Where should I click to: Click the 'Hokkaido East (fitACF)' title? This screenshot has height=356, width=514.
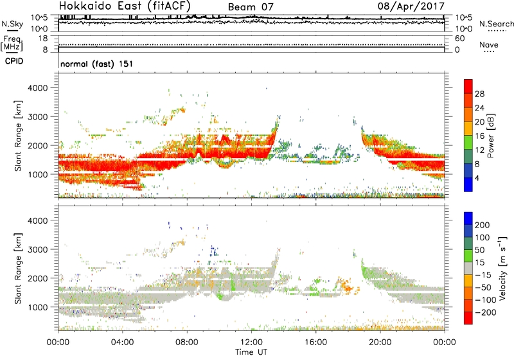[125, 6]
